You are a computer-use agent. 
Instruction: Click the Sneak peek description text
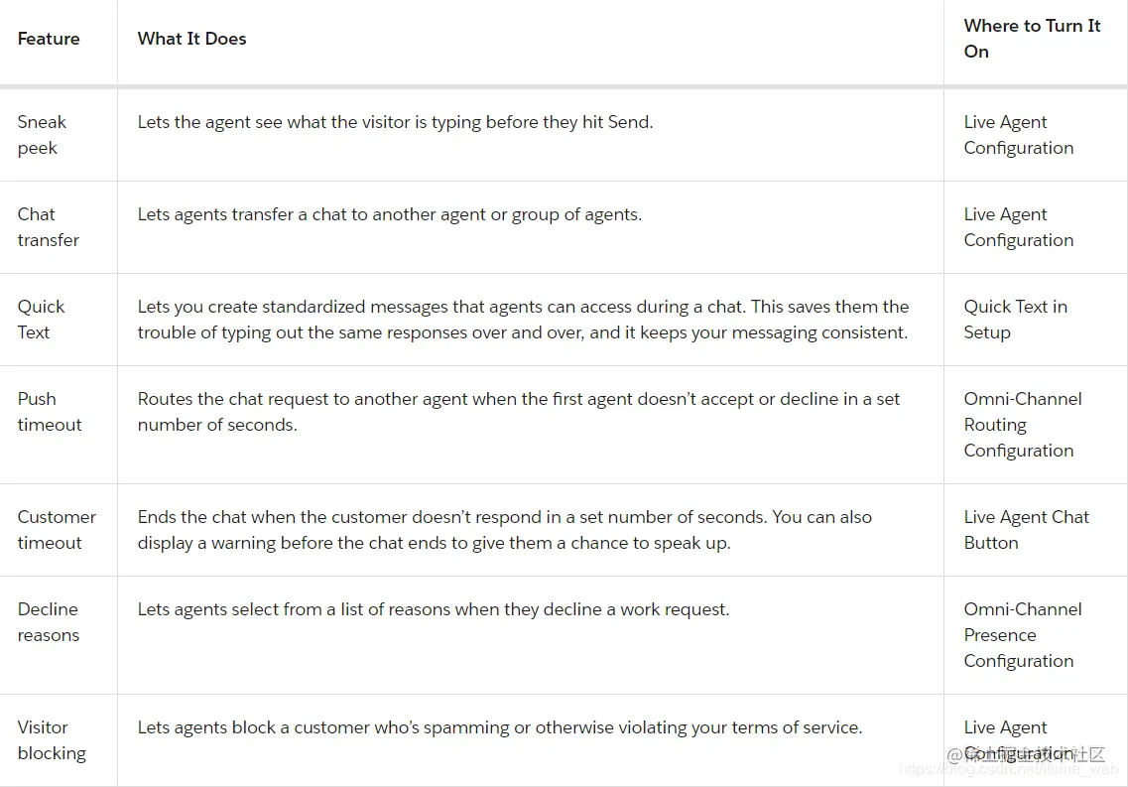point(395,122)
